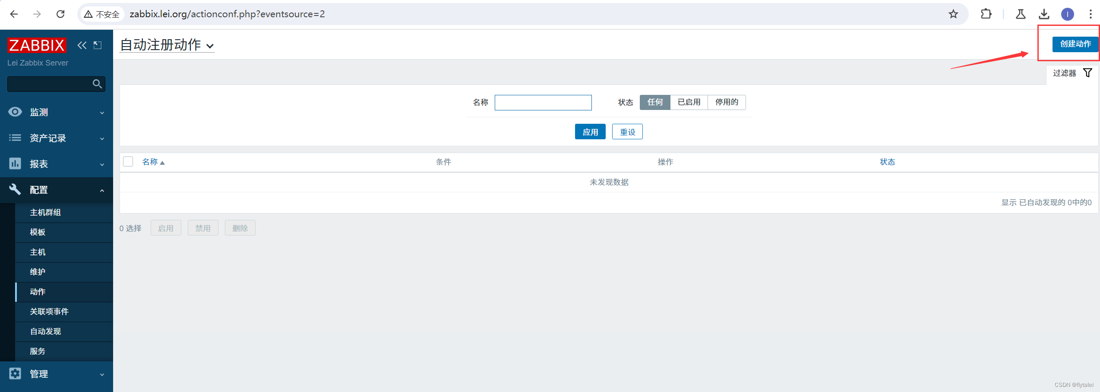Go back in browser history

[x=14, y=14]
